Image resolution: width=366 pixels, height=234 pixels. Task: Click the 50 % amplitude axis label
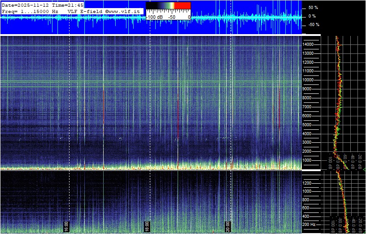click(x=313, y=8)
